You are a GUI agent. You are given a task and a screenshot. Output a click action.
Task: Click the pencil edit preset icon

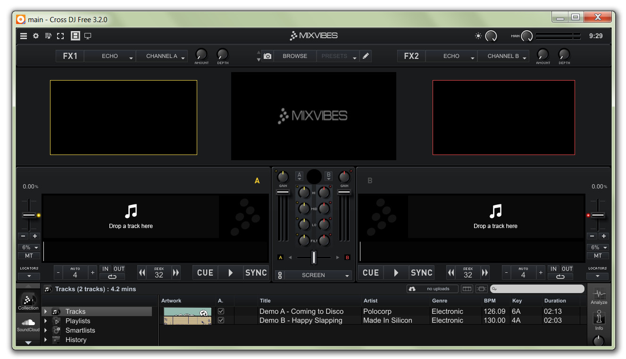pos(366,56)
